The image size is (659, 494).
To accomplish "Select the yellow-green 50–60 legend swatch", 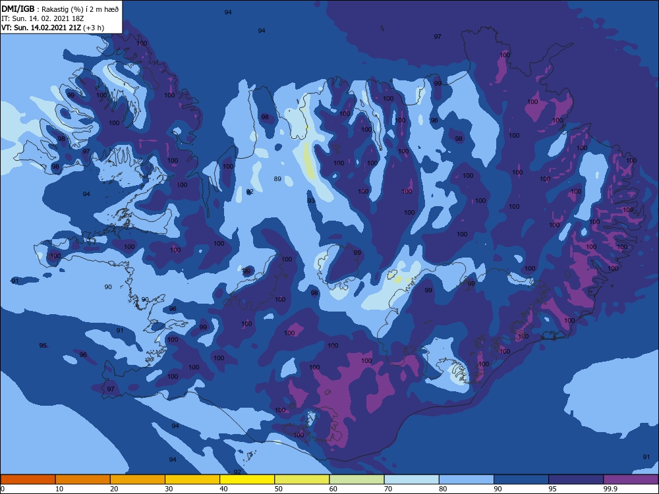I will (302, 480).
